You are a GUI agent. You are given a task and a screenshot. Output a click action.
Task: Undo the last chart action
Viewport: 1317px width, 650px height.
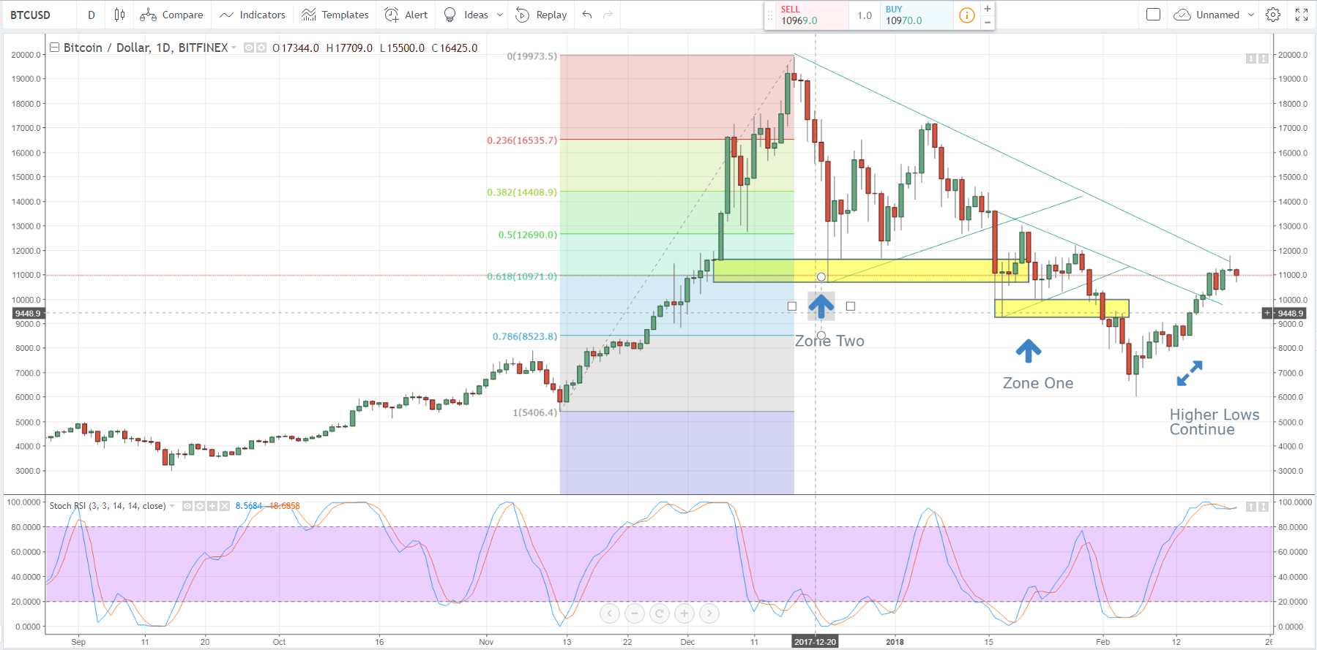(587, 15)
